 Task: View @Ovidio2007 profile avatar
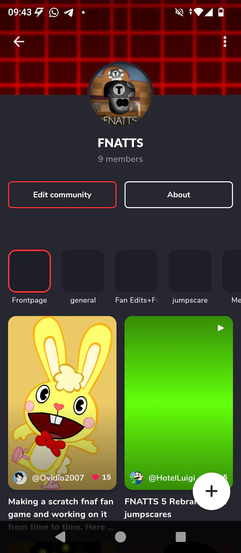(20, 478)
